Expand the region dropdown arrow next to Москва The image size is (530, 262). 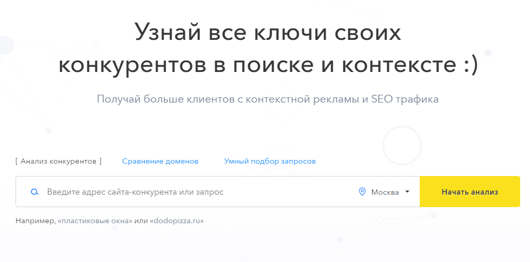(x=407, y=192)
